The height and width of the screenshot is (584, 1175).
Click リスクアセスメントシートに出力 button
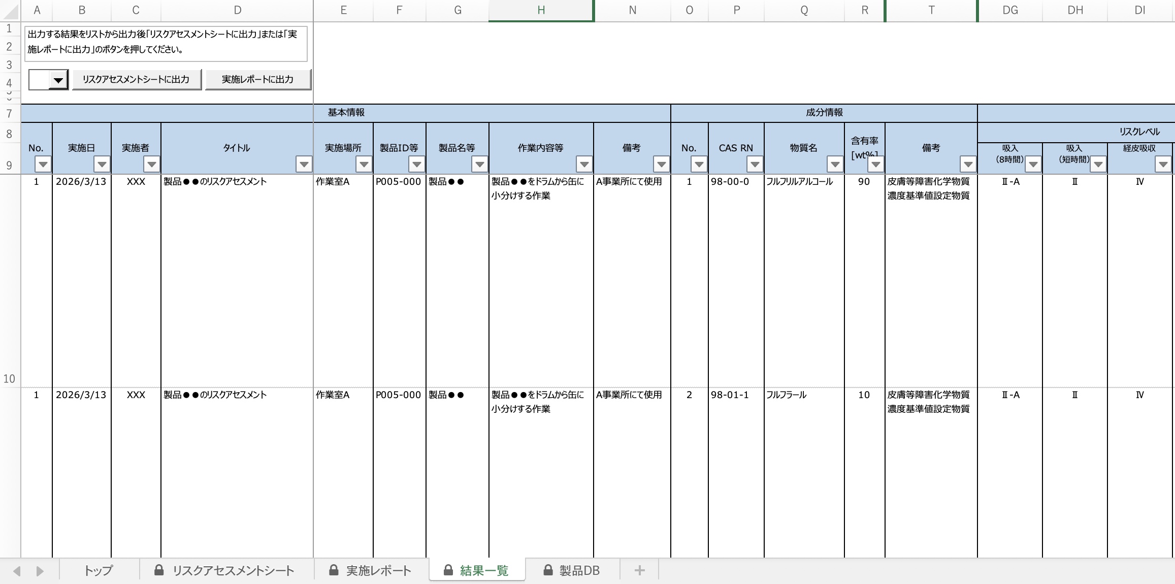coord(137,80)
